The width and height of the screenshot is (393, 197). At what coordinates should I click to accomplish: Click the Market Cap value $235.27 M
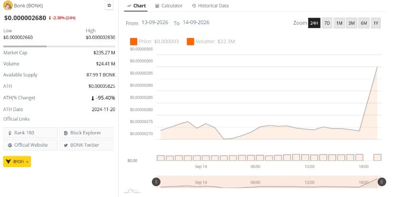[104, 53]
